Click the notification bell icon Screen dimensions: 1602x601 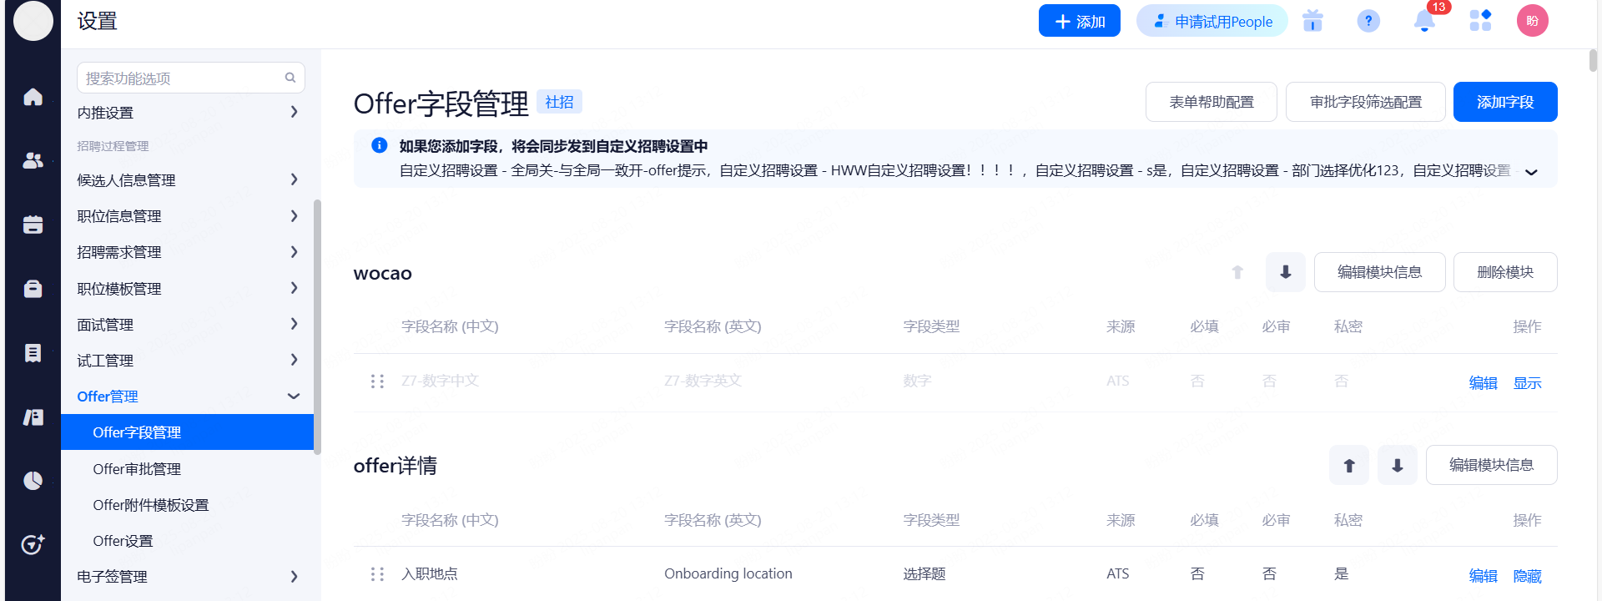[x=1424, y=22]
